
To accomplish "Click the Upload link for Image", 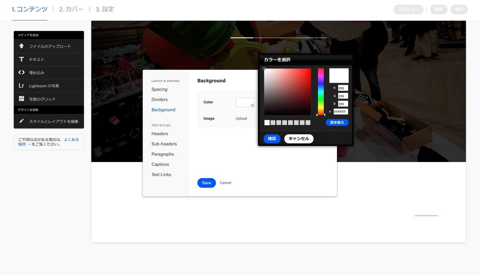I will point(241,119).
